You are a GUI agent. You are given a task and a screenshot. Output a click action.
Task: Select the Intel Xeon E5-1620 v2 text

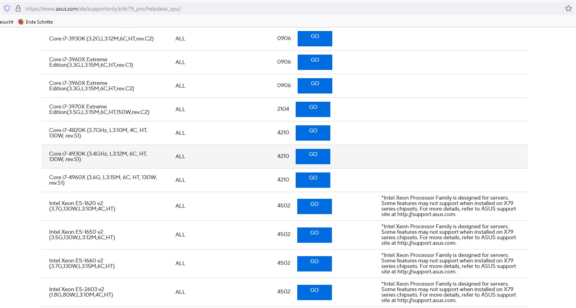(x=82, y=206)
